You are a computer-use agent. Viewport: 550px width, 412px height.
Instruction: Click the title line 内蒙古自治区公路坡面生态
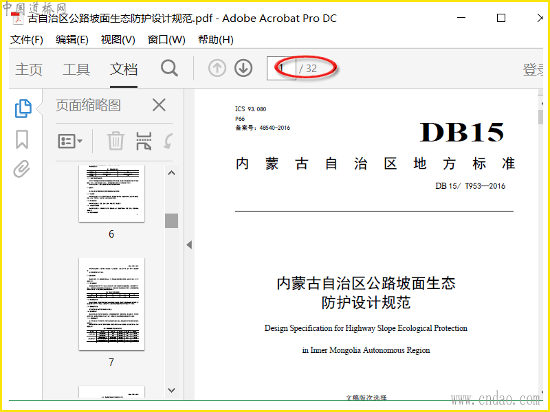tap(366, 283)
